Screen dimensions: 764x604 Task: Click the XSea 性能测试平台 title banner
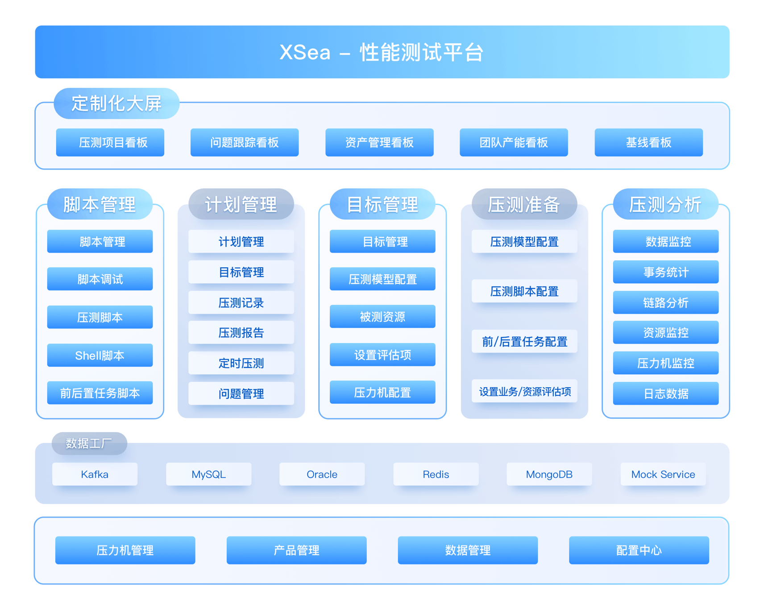[382, 52]
